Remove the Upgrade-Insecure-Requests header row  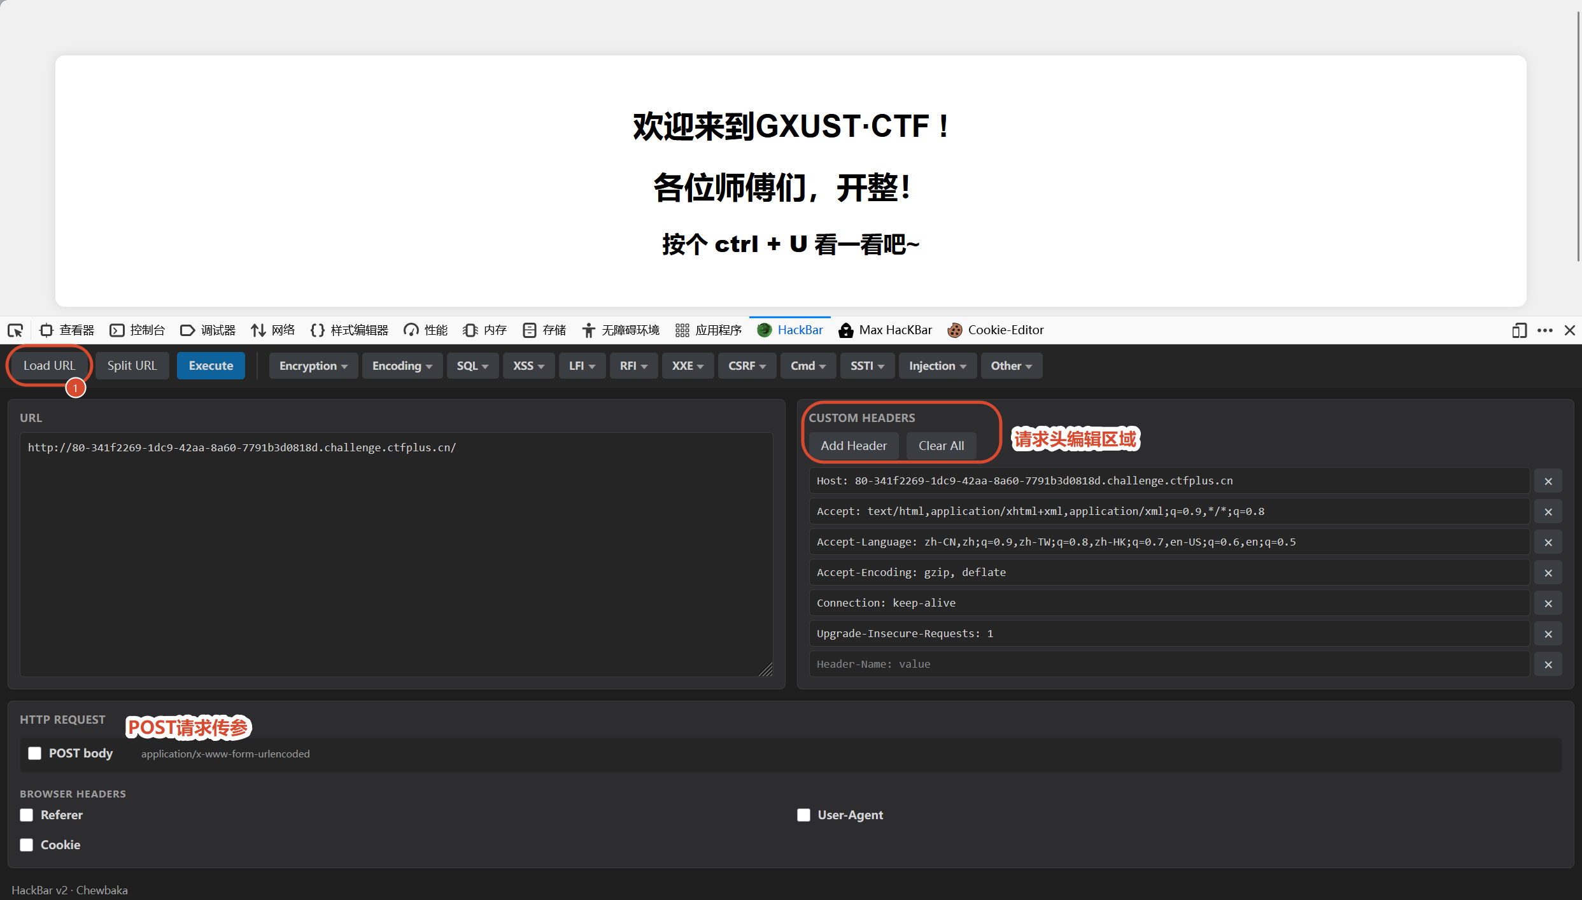[x=1548, y=634]
